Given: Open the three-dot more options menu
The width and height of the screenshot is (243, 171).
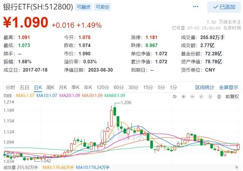Looking at the screenshot, I should click(196, 7).
